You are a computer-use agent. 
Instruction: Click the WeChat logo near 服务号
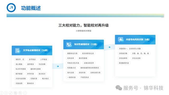[119, 88]
